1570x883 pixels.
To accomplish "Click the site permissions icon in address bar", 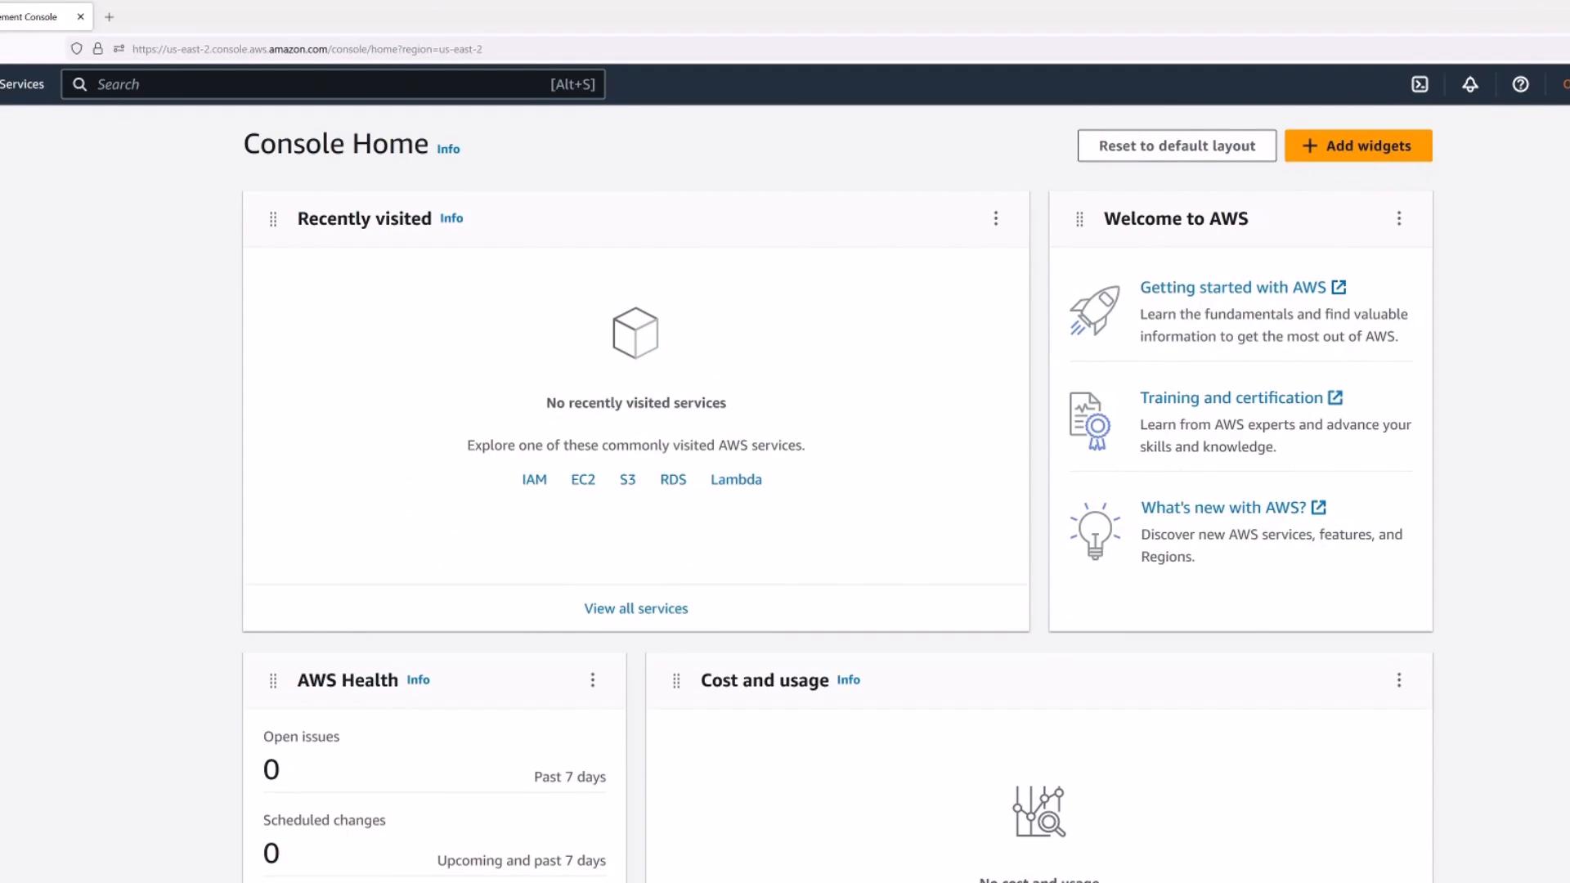I will pos(119,49).
